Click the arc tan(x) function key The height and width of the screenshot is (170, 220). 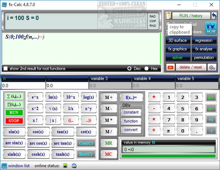(63, 143)
